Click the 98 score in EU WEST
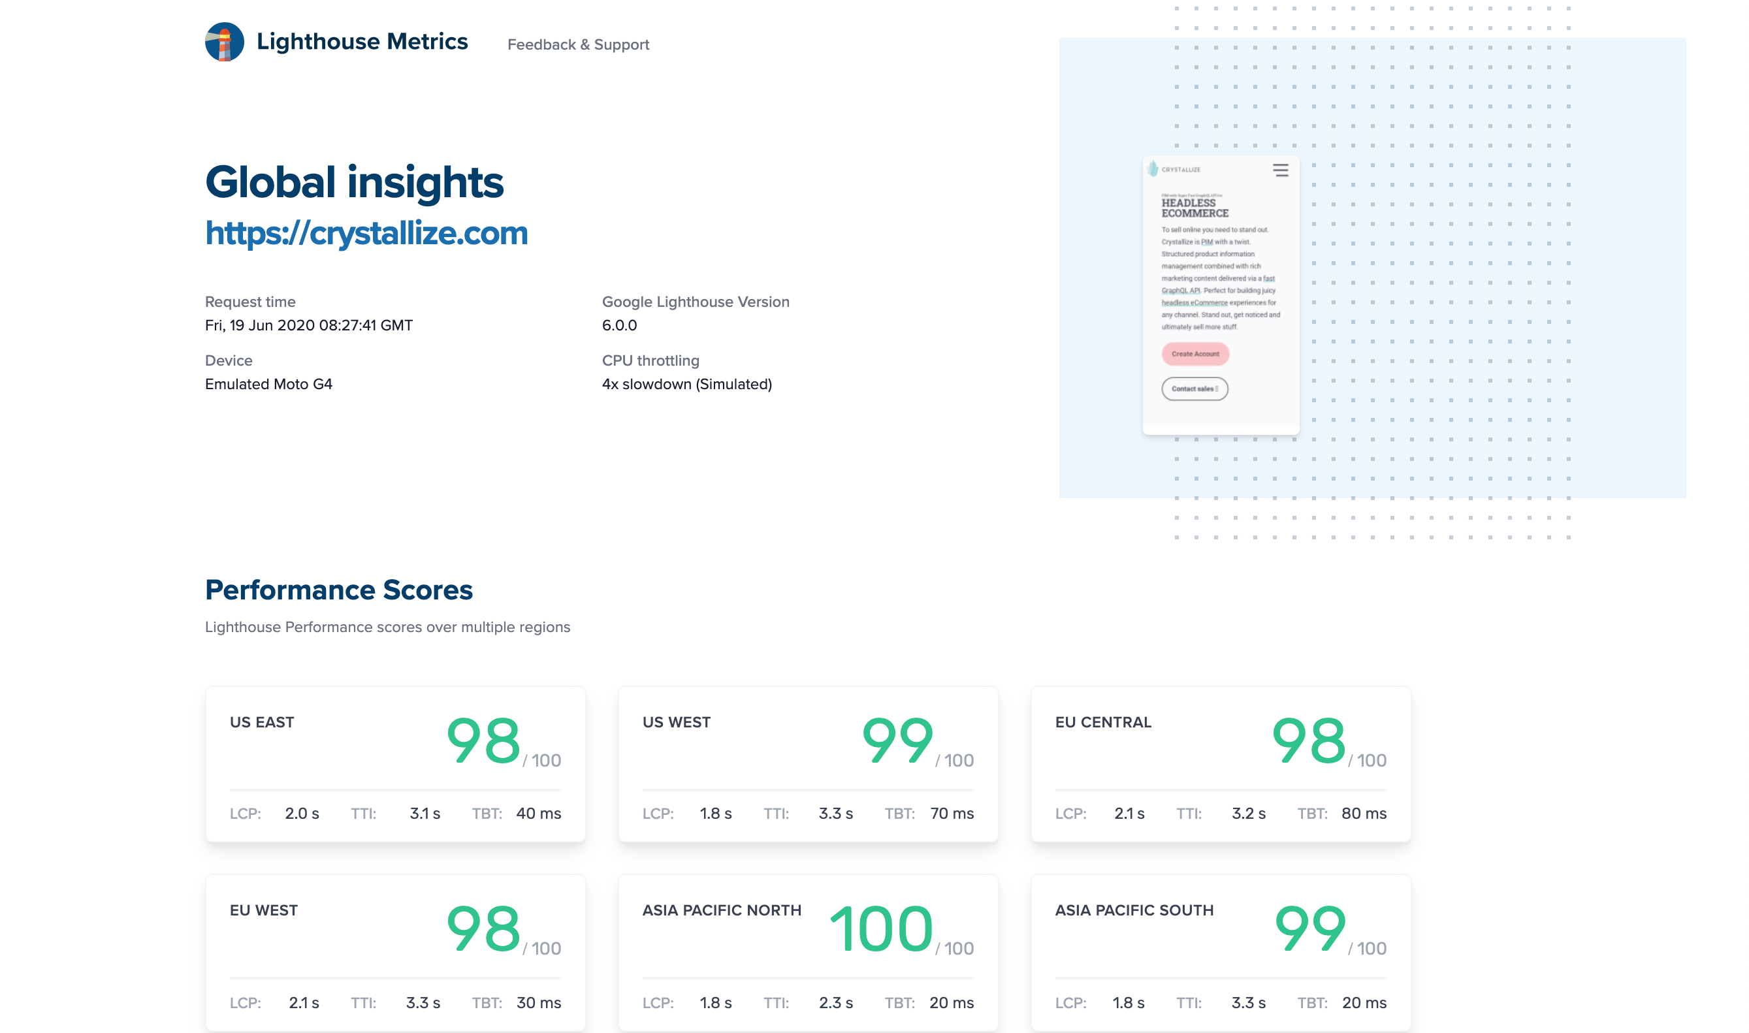1749x1033 pixels. pyautogui.click(x=483, y=929)
